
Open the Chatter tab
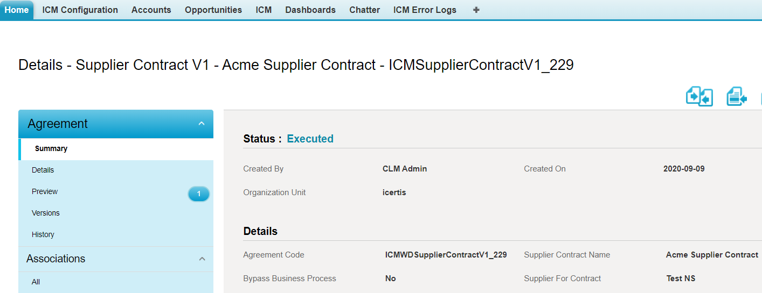(364, 10)
